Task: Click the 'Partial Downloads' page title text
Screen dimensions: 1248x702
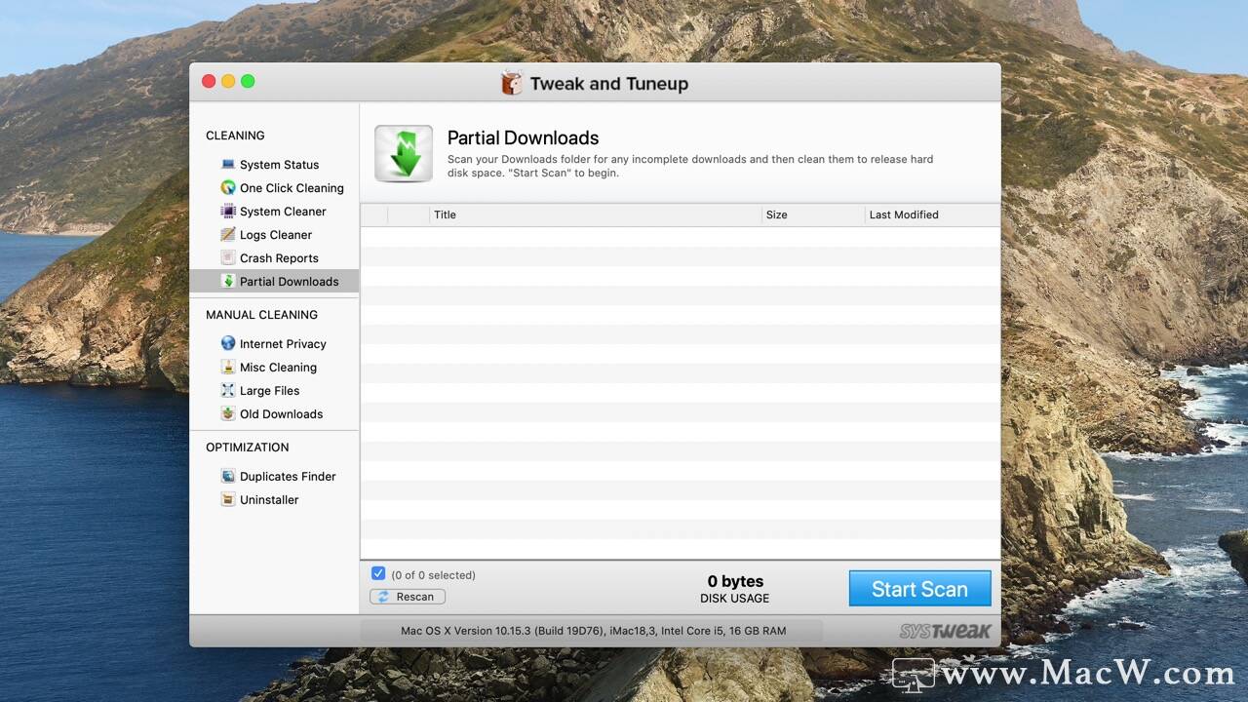Action: [523, 138]
